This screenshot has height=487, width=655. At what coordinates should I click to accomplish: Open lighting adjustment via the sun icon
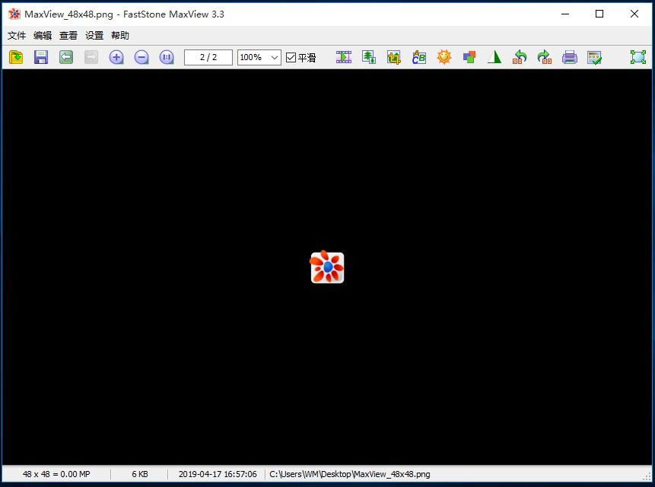click(444, 57)
